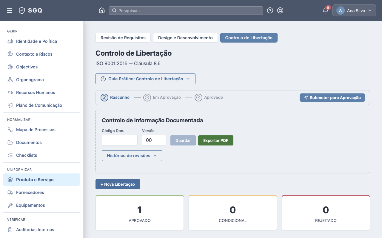Open notifications bell icon
The image size is (382, 238).
(326, 11)
